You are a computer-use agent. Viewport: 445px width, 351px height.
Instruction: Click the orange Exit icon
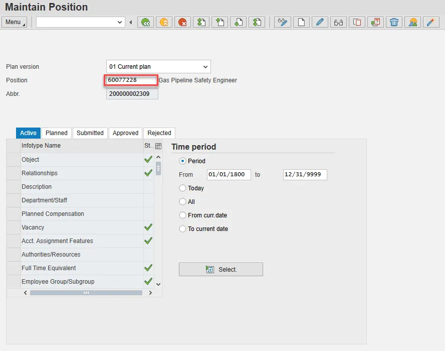point(164,22)
